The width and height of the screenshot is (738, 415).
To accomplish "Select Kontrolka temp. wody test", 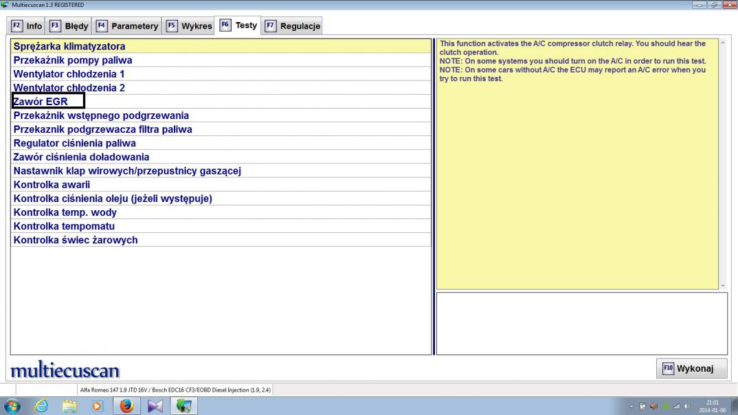I will (x=221, y=212).
